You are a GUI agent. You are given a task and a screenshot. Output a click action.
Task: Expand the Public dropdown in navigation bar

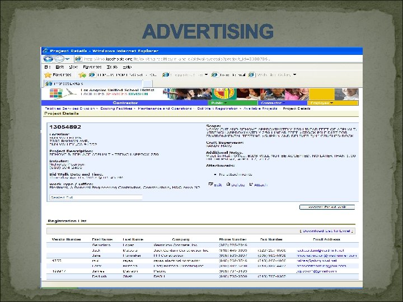click(218, 103)
